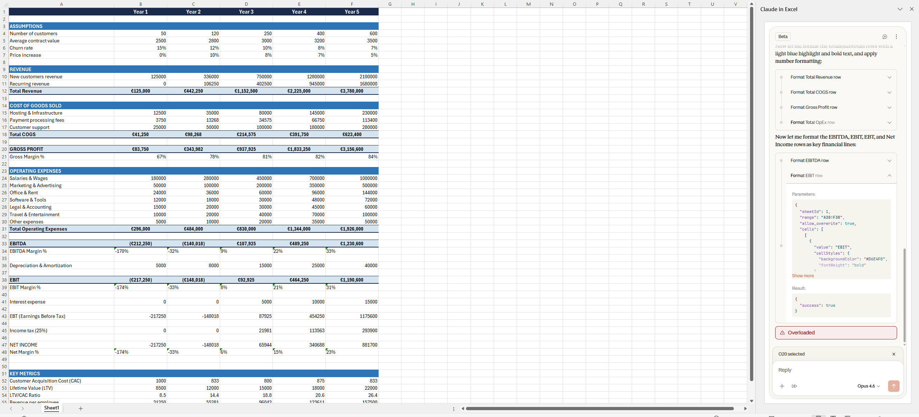Screen dimensions: 919x417
Task: Select the Sheet1 tab
Action: [51, 408]
